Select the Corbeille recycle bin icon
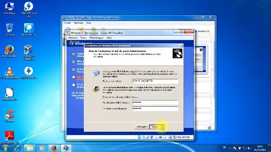The width and height of the screenshot is (271, 152). (9, 30)
